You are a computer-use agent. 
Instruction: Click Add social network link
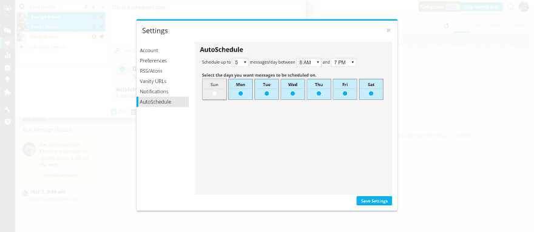click(x=49, y=47)
